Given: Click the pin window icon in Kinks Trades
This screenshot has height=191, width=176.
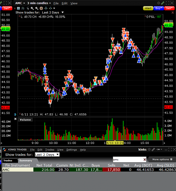Looking at the screenshot, I should click(x=158, y=149).
